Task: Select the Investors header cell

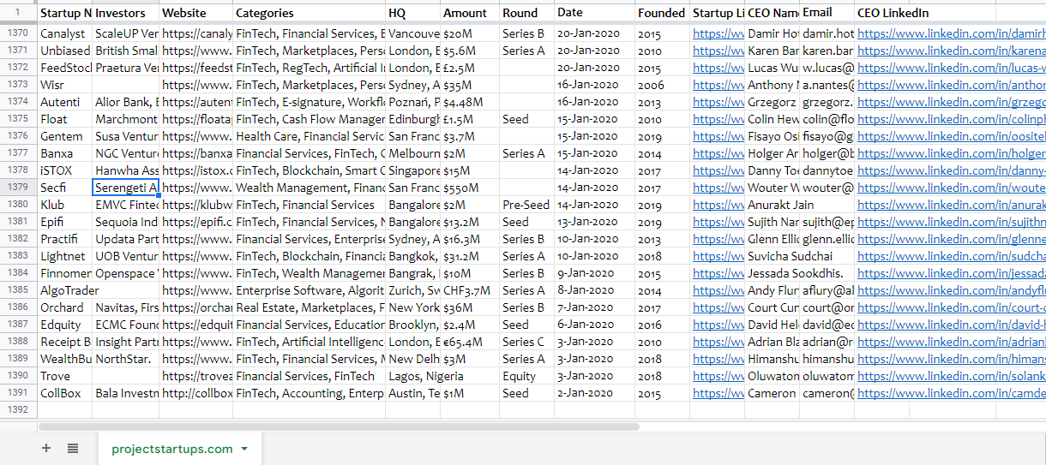Action: (x=125, y=13)
